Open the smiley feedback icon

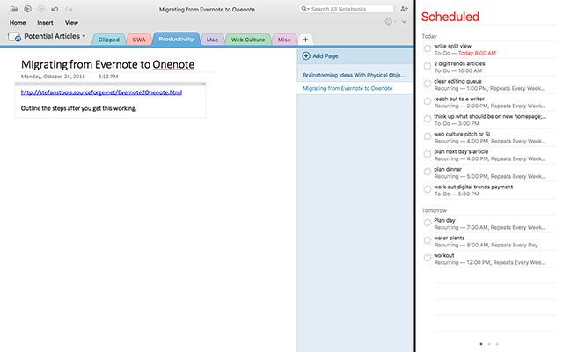click(389, 22)
